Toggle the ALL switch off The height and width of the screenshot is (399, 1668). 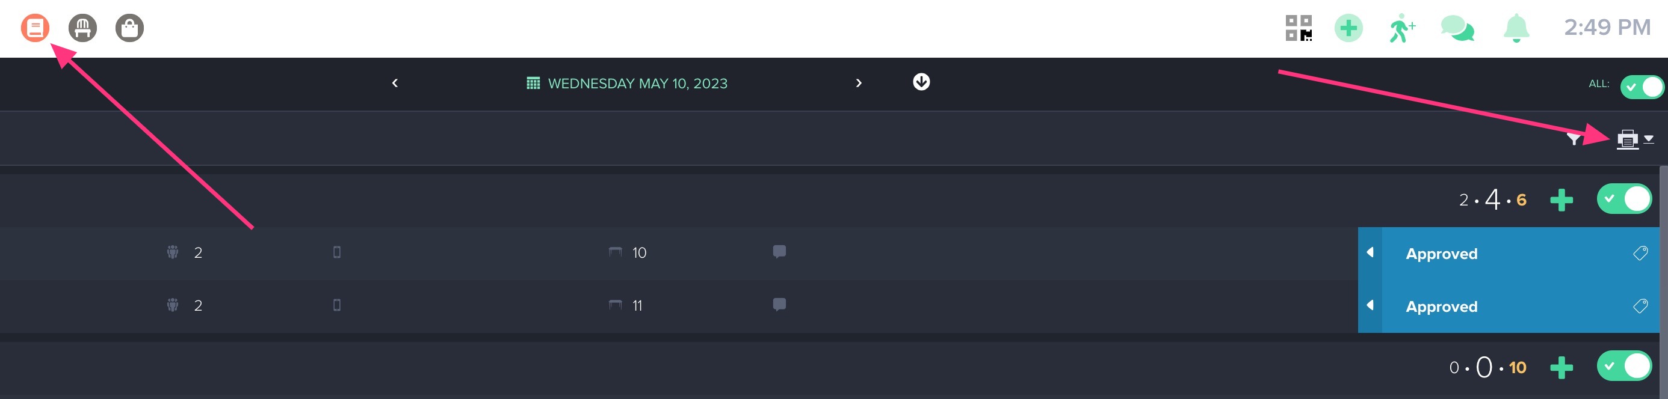[1642, 87]
